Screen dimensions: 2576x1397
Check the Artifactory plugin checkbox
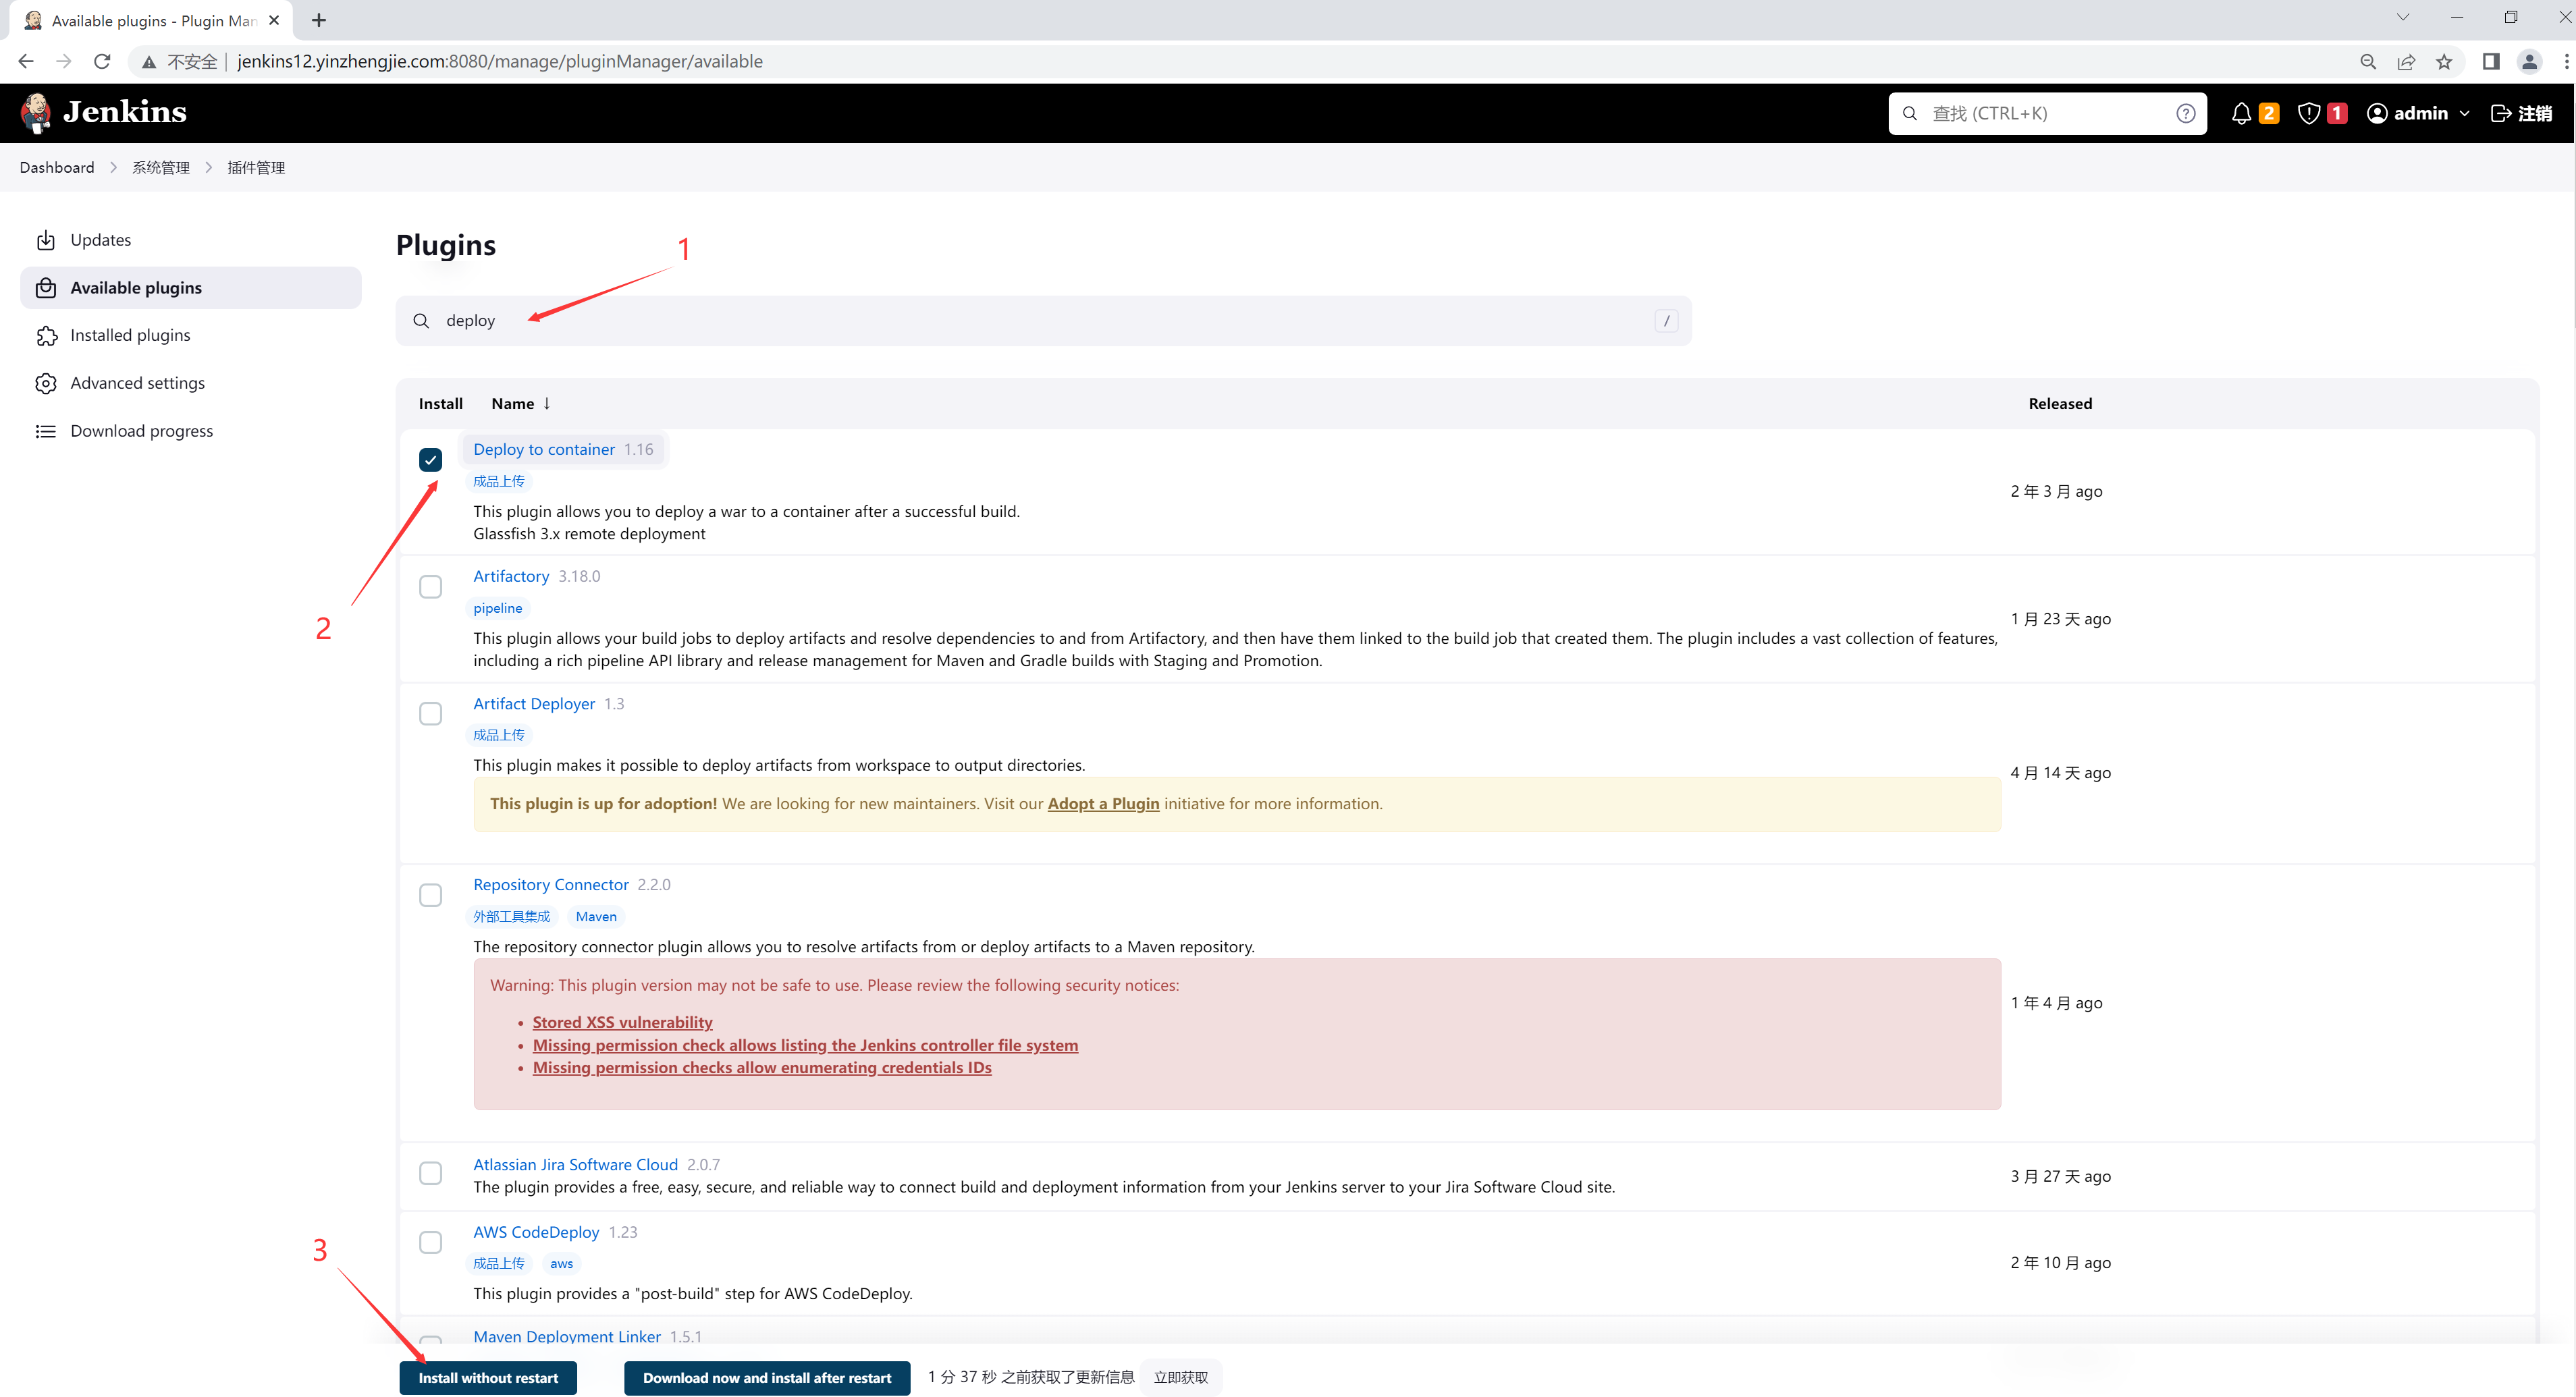pos(430,587)
